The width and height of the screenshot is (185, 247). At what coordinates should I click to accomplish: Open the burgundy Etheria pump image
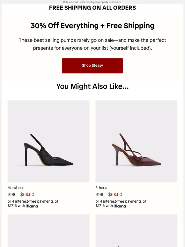[136, 141]
